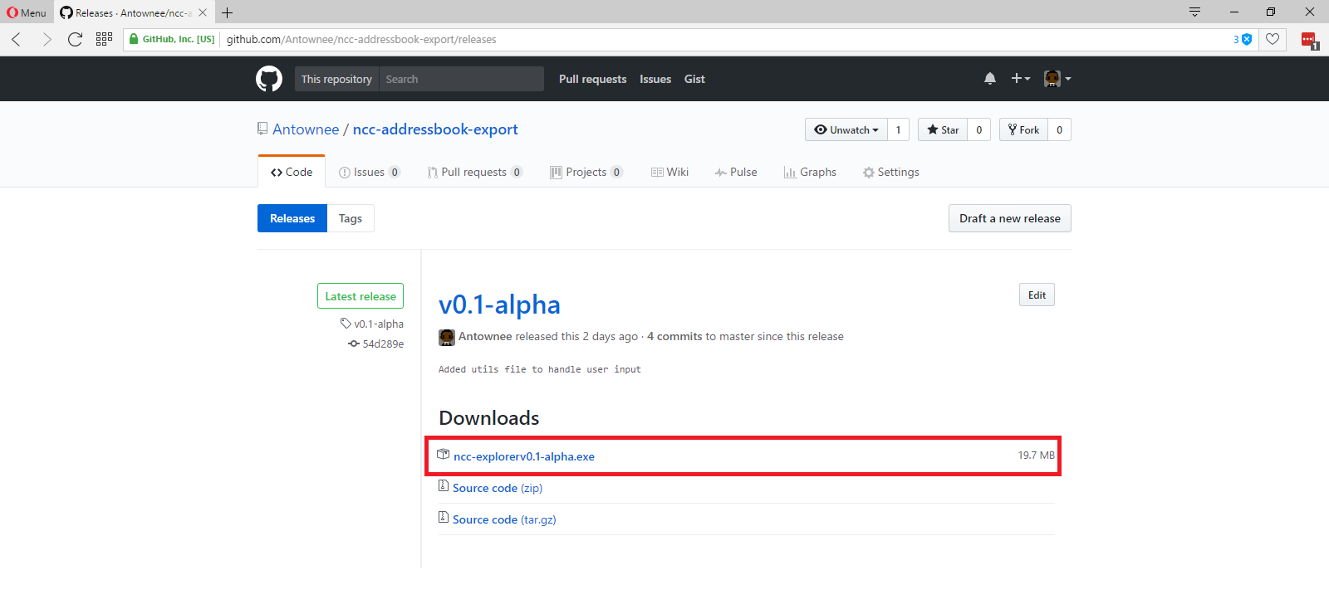The width and height of the screenshot is (1329, 614).
Task: Switch to the Graphs tab
Action: (x=810, y=172)
